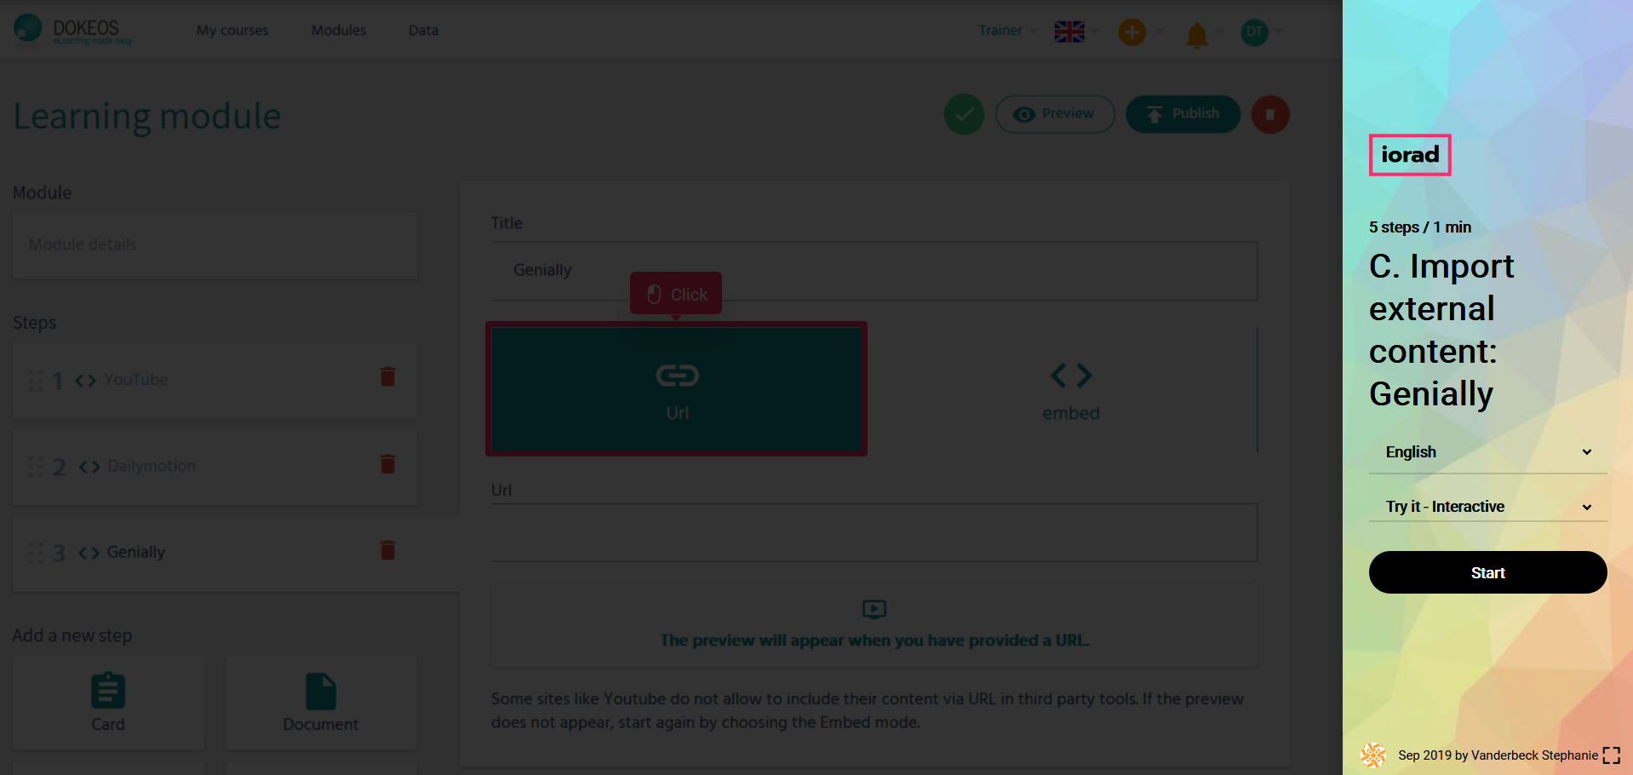
Task: Select the Url import option tile
Action: (677, 389)
